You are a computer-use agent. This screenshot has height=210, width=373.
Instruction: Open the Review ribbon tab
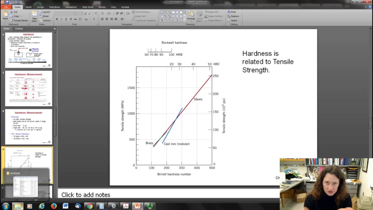(102, 7)
